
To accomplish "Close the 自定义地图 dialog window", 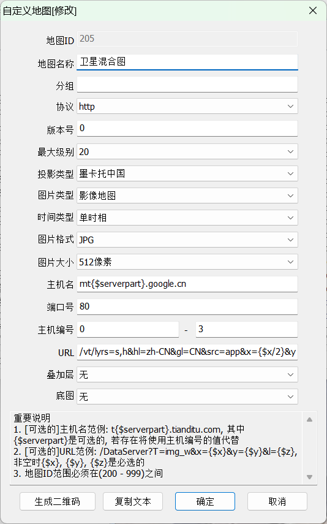I will (313, 10).
